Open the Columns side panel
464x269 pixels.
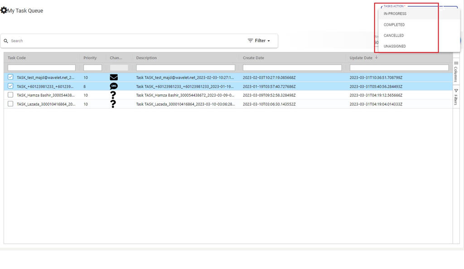(456, 71)
